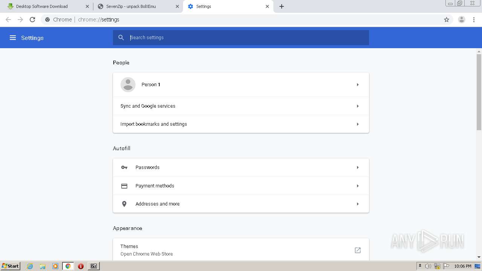
Task: Click page vertical scrollbar thumb
Action: point(479,92)
